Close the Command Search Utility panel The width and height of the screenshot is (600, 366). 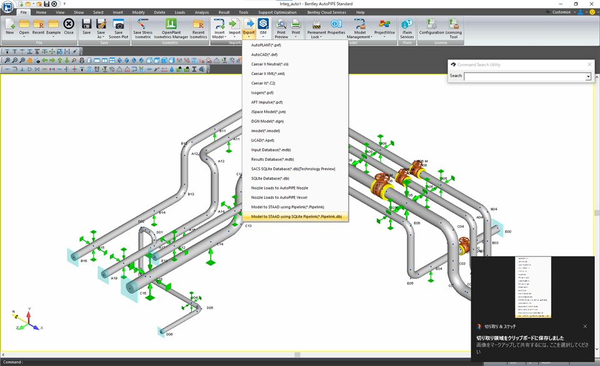click(x=589, y=64)
